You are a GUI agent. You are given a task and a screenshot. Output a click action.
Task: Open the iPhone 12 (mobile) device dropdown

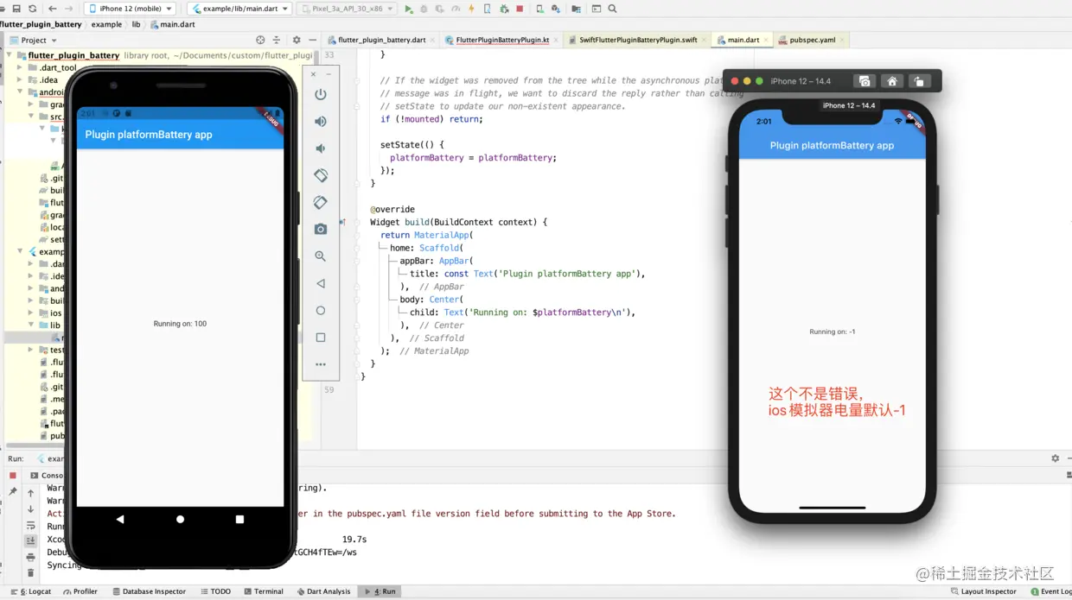pyautogui.click(x=131, y=9)
